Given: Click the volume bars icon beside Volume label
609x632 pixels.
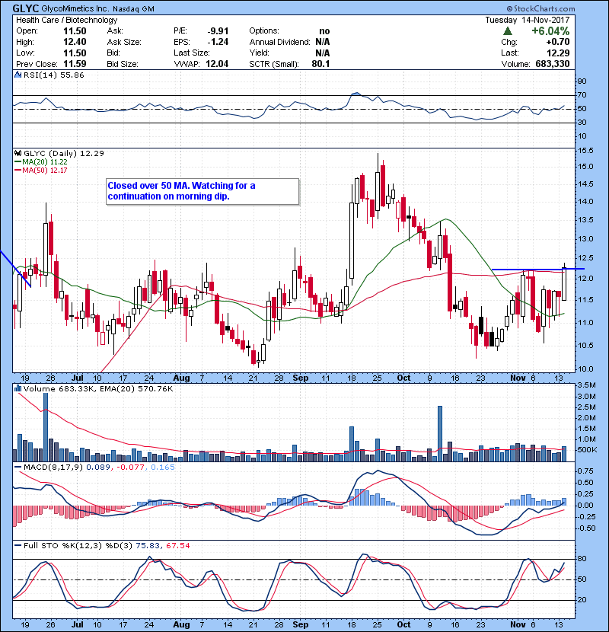Looking at the screenshot, I should 18,389.
